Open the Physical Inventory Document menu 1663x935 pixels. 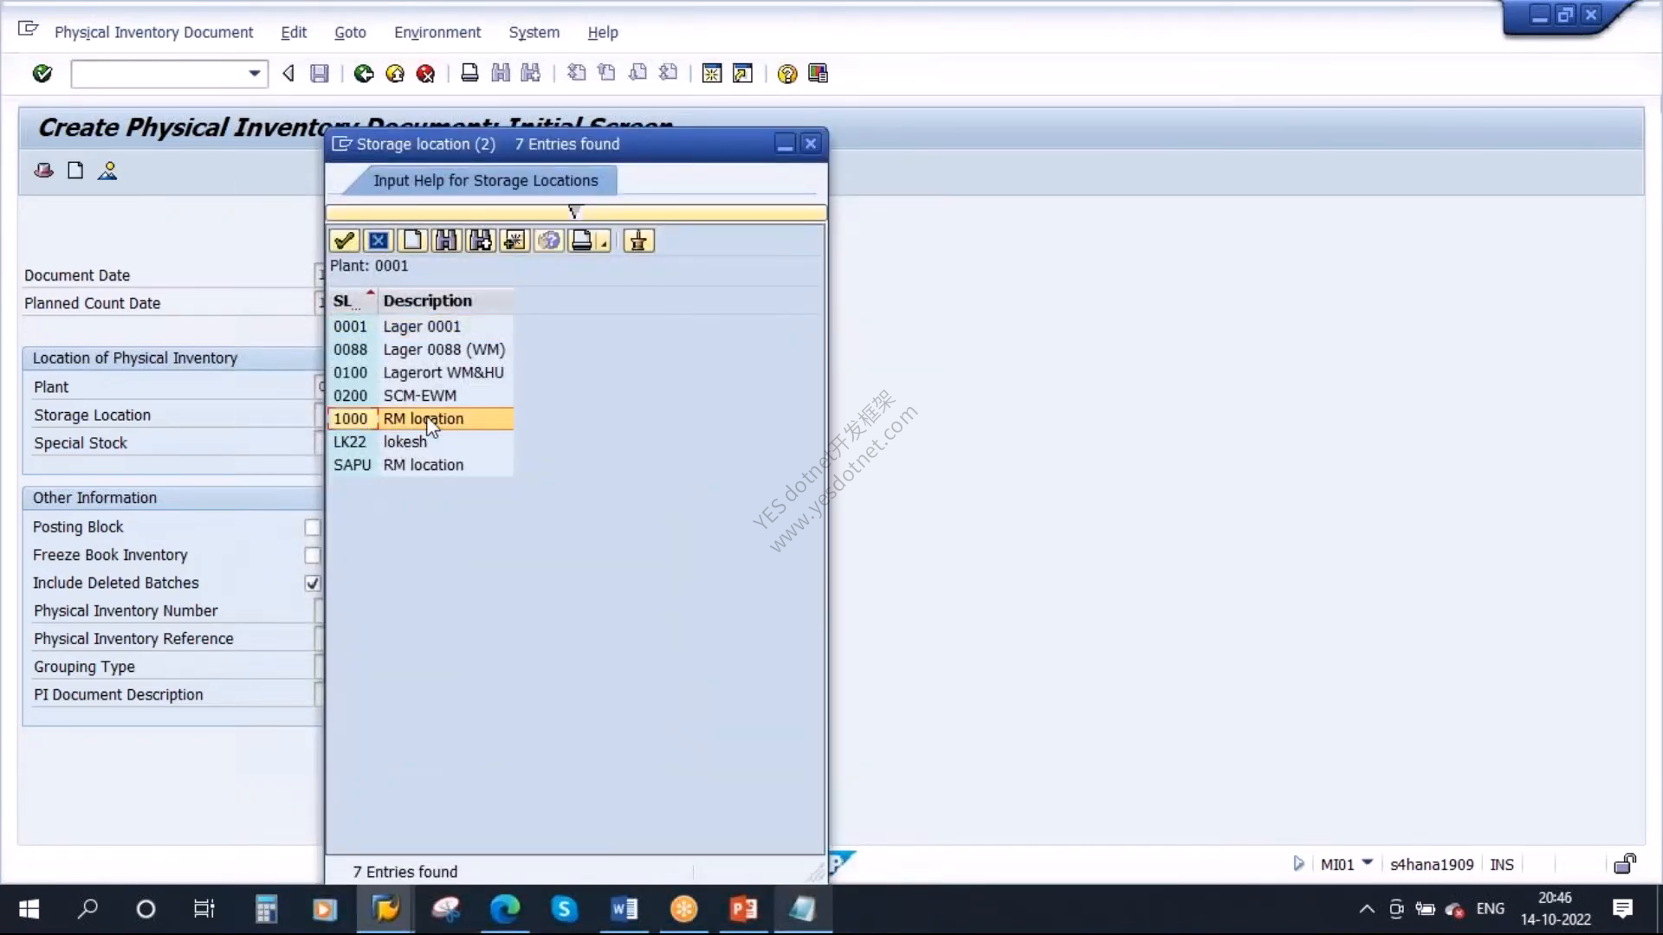point(153,32)
